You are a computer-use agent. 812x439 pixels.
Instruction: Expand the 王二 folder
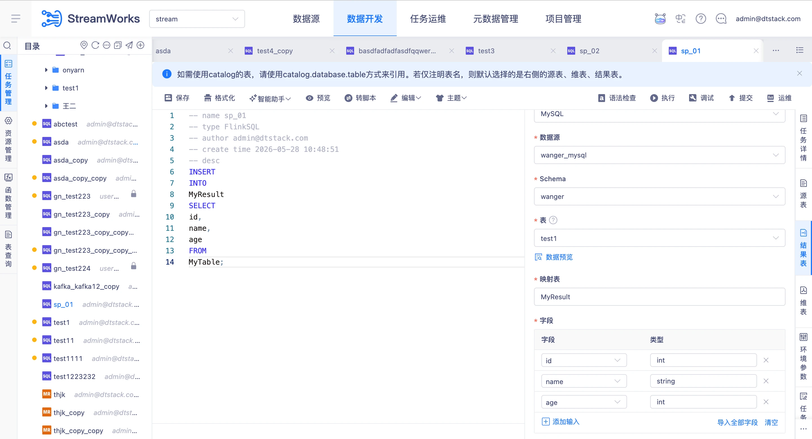[46, 106]
